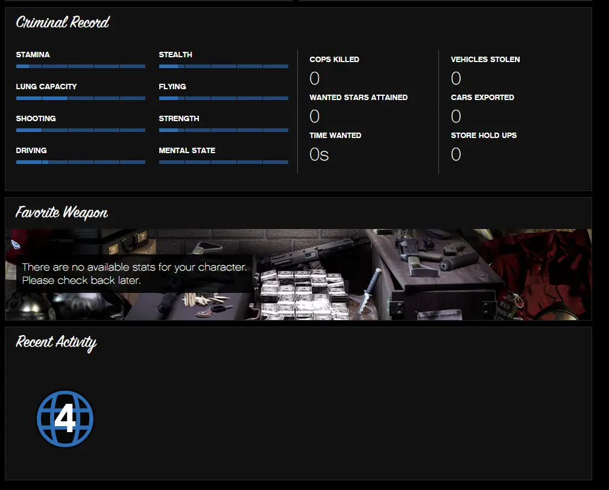Click the 'no available stats' message
Image resolution: width=609 pixels, height=490 pixels.
(134, 274)
